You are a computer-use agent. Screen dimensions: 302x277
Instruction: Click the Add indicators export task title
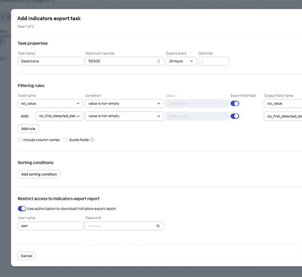tap(49, 18)
